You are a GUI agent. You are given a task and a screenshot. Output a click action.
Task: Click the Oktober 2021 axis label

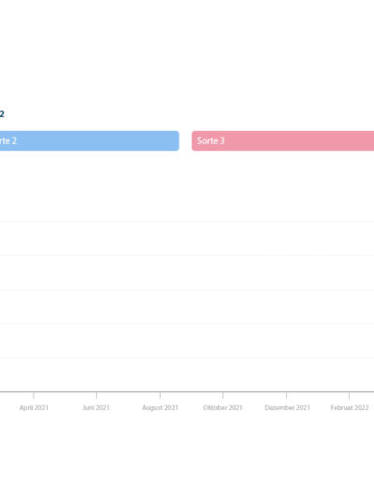click(223, 407)
